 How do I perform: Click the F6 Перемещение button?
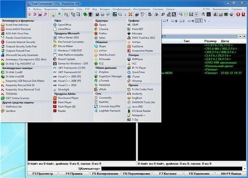pyautogui.click(x=137, y=174)
